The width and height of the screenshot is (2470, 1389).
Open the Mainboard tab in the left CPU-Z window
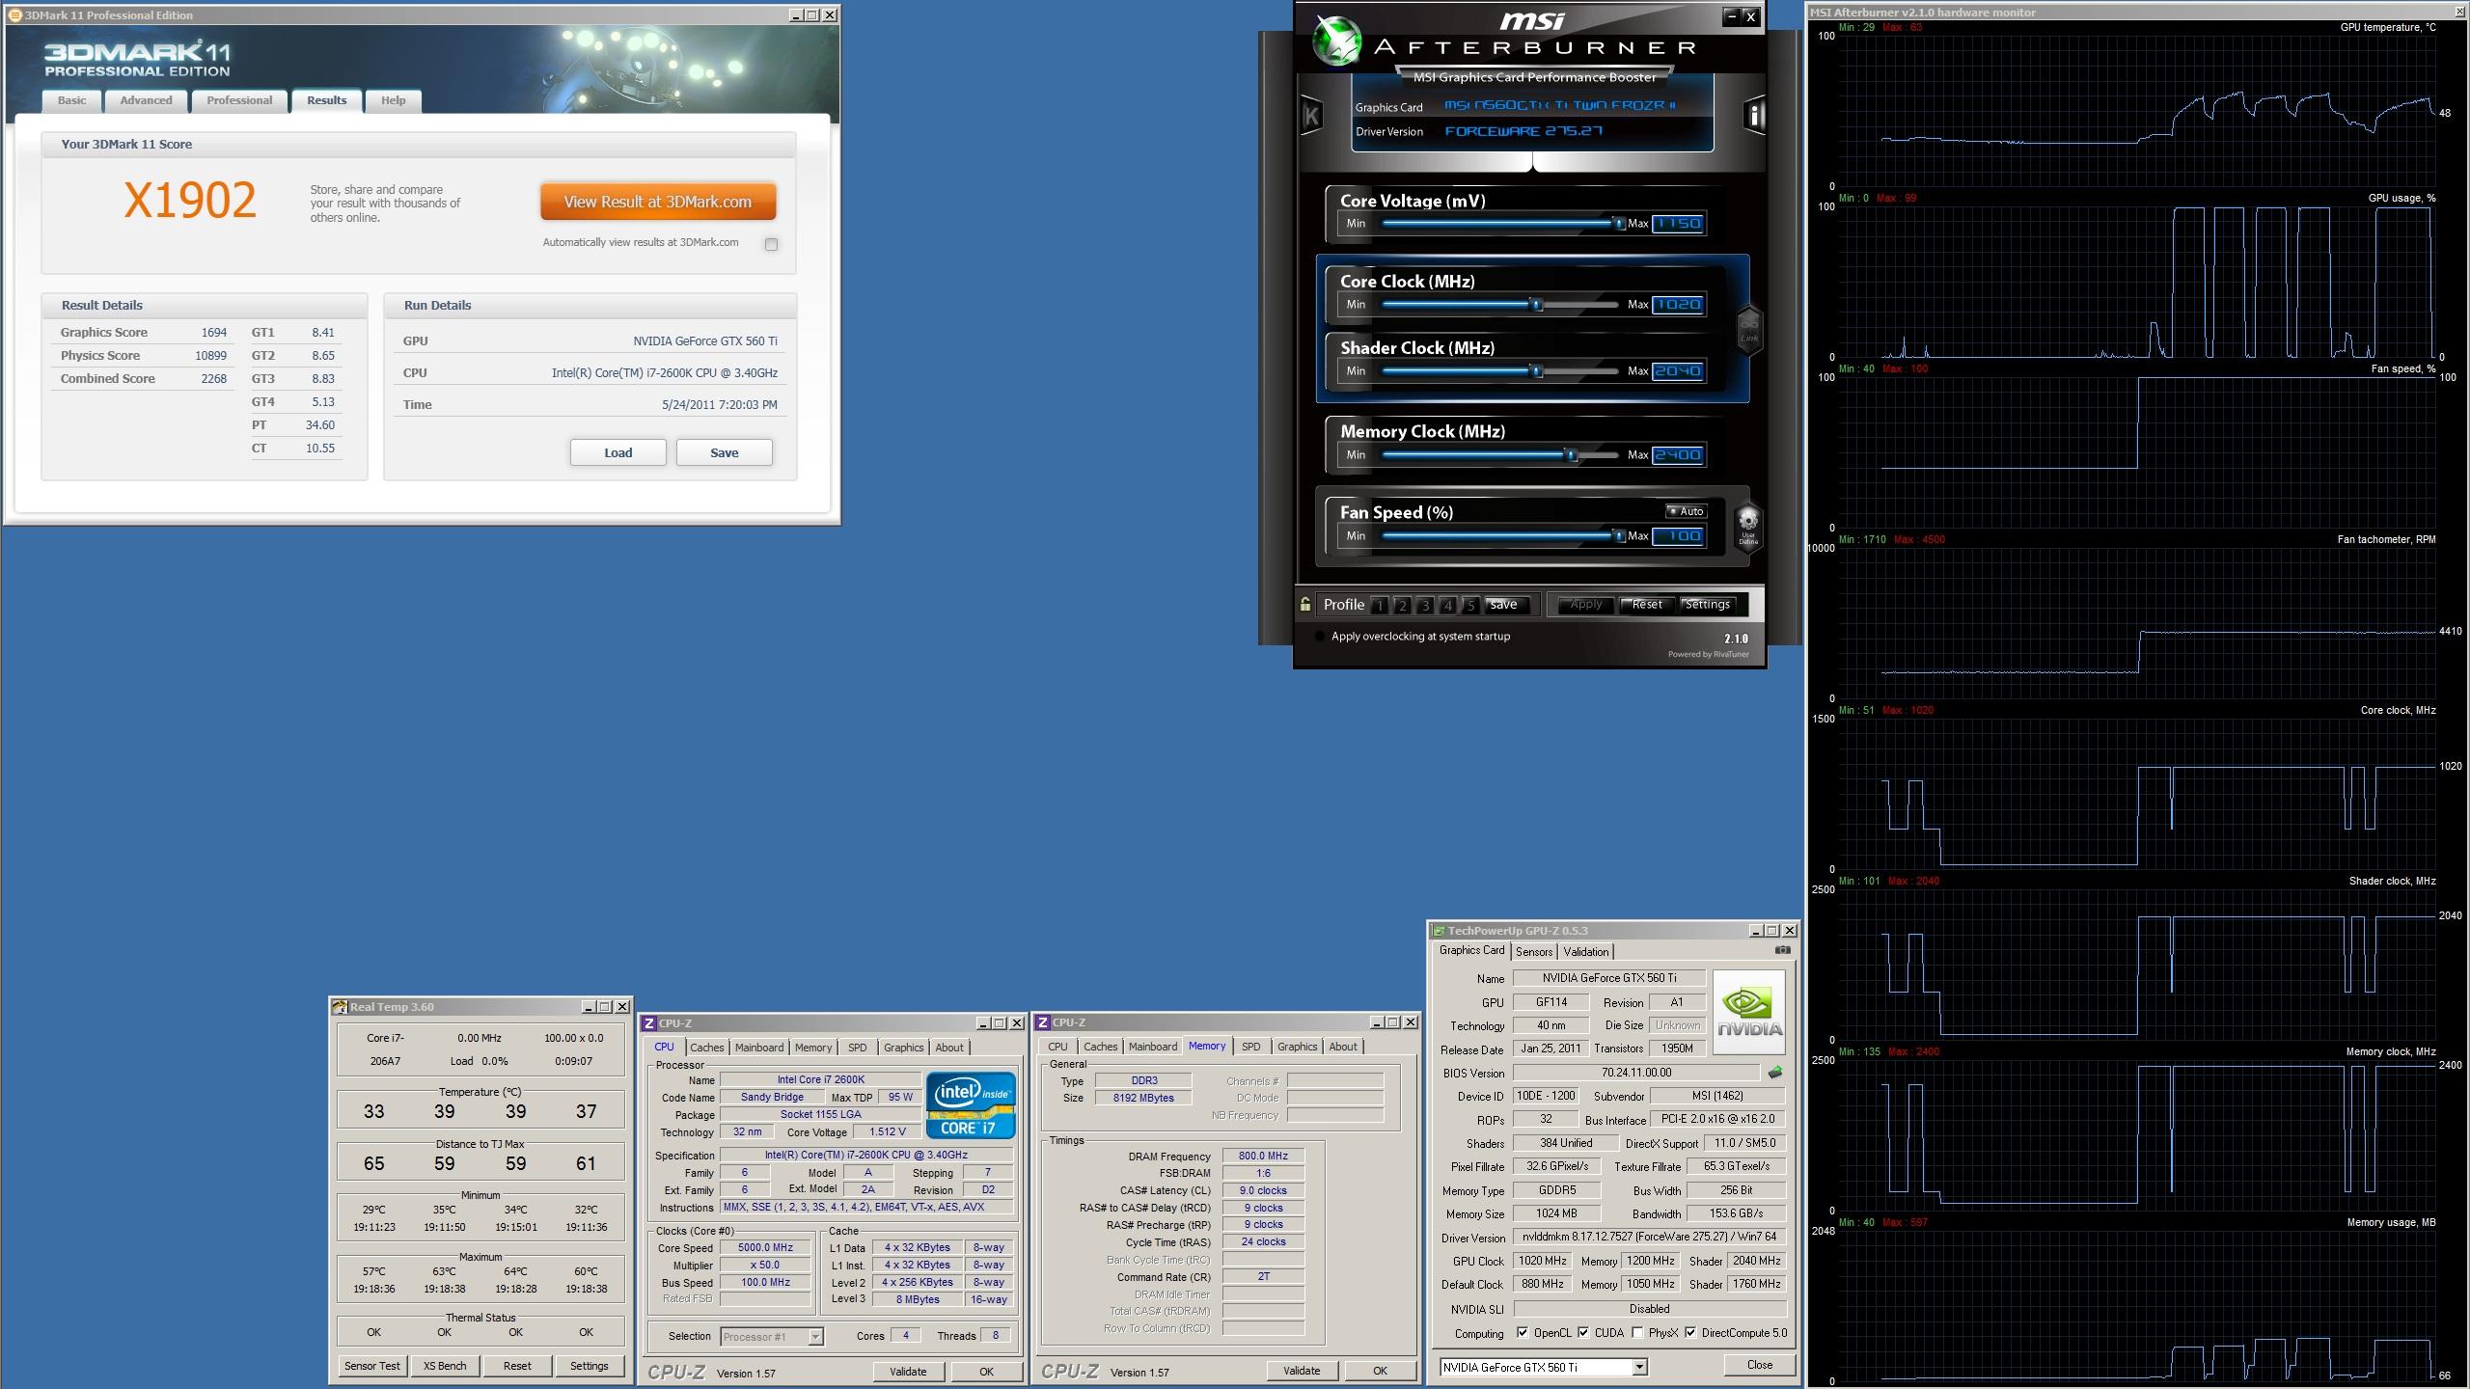(x=759, y=1048)
